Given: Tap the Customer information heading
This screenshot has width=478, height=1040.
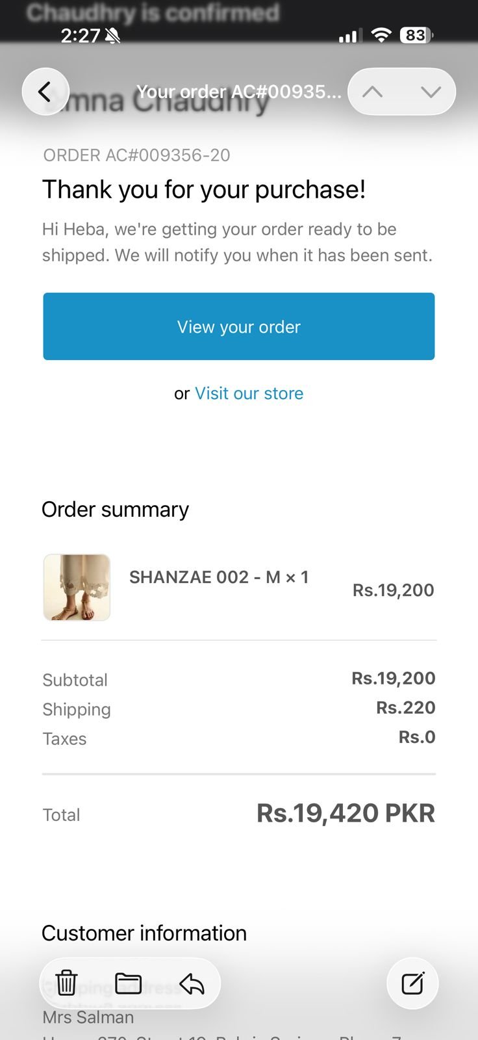Looking at the screenshot, I should [x=144, y=933].
